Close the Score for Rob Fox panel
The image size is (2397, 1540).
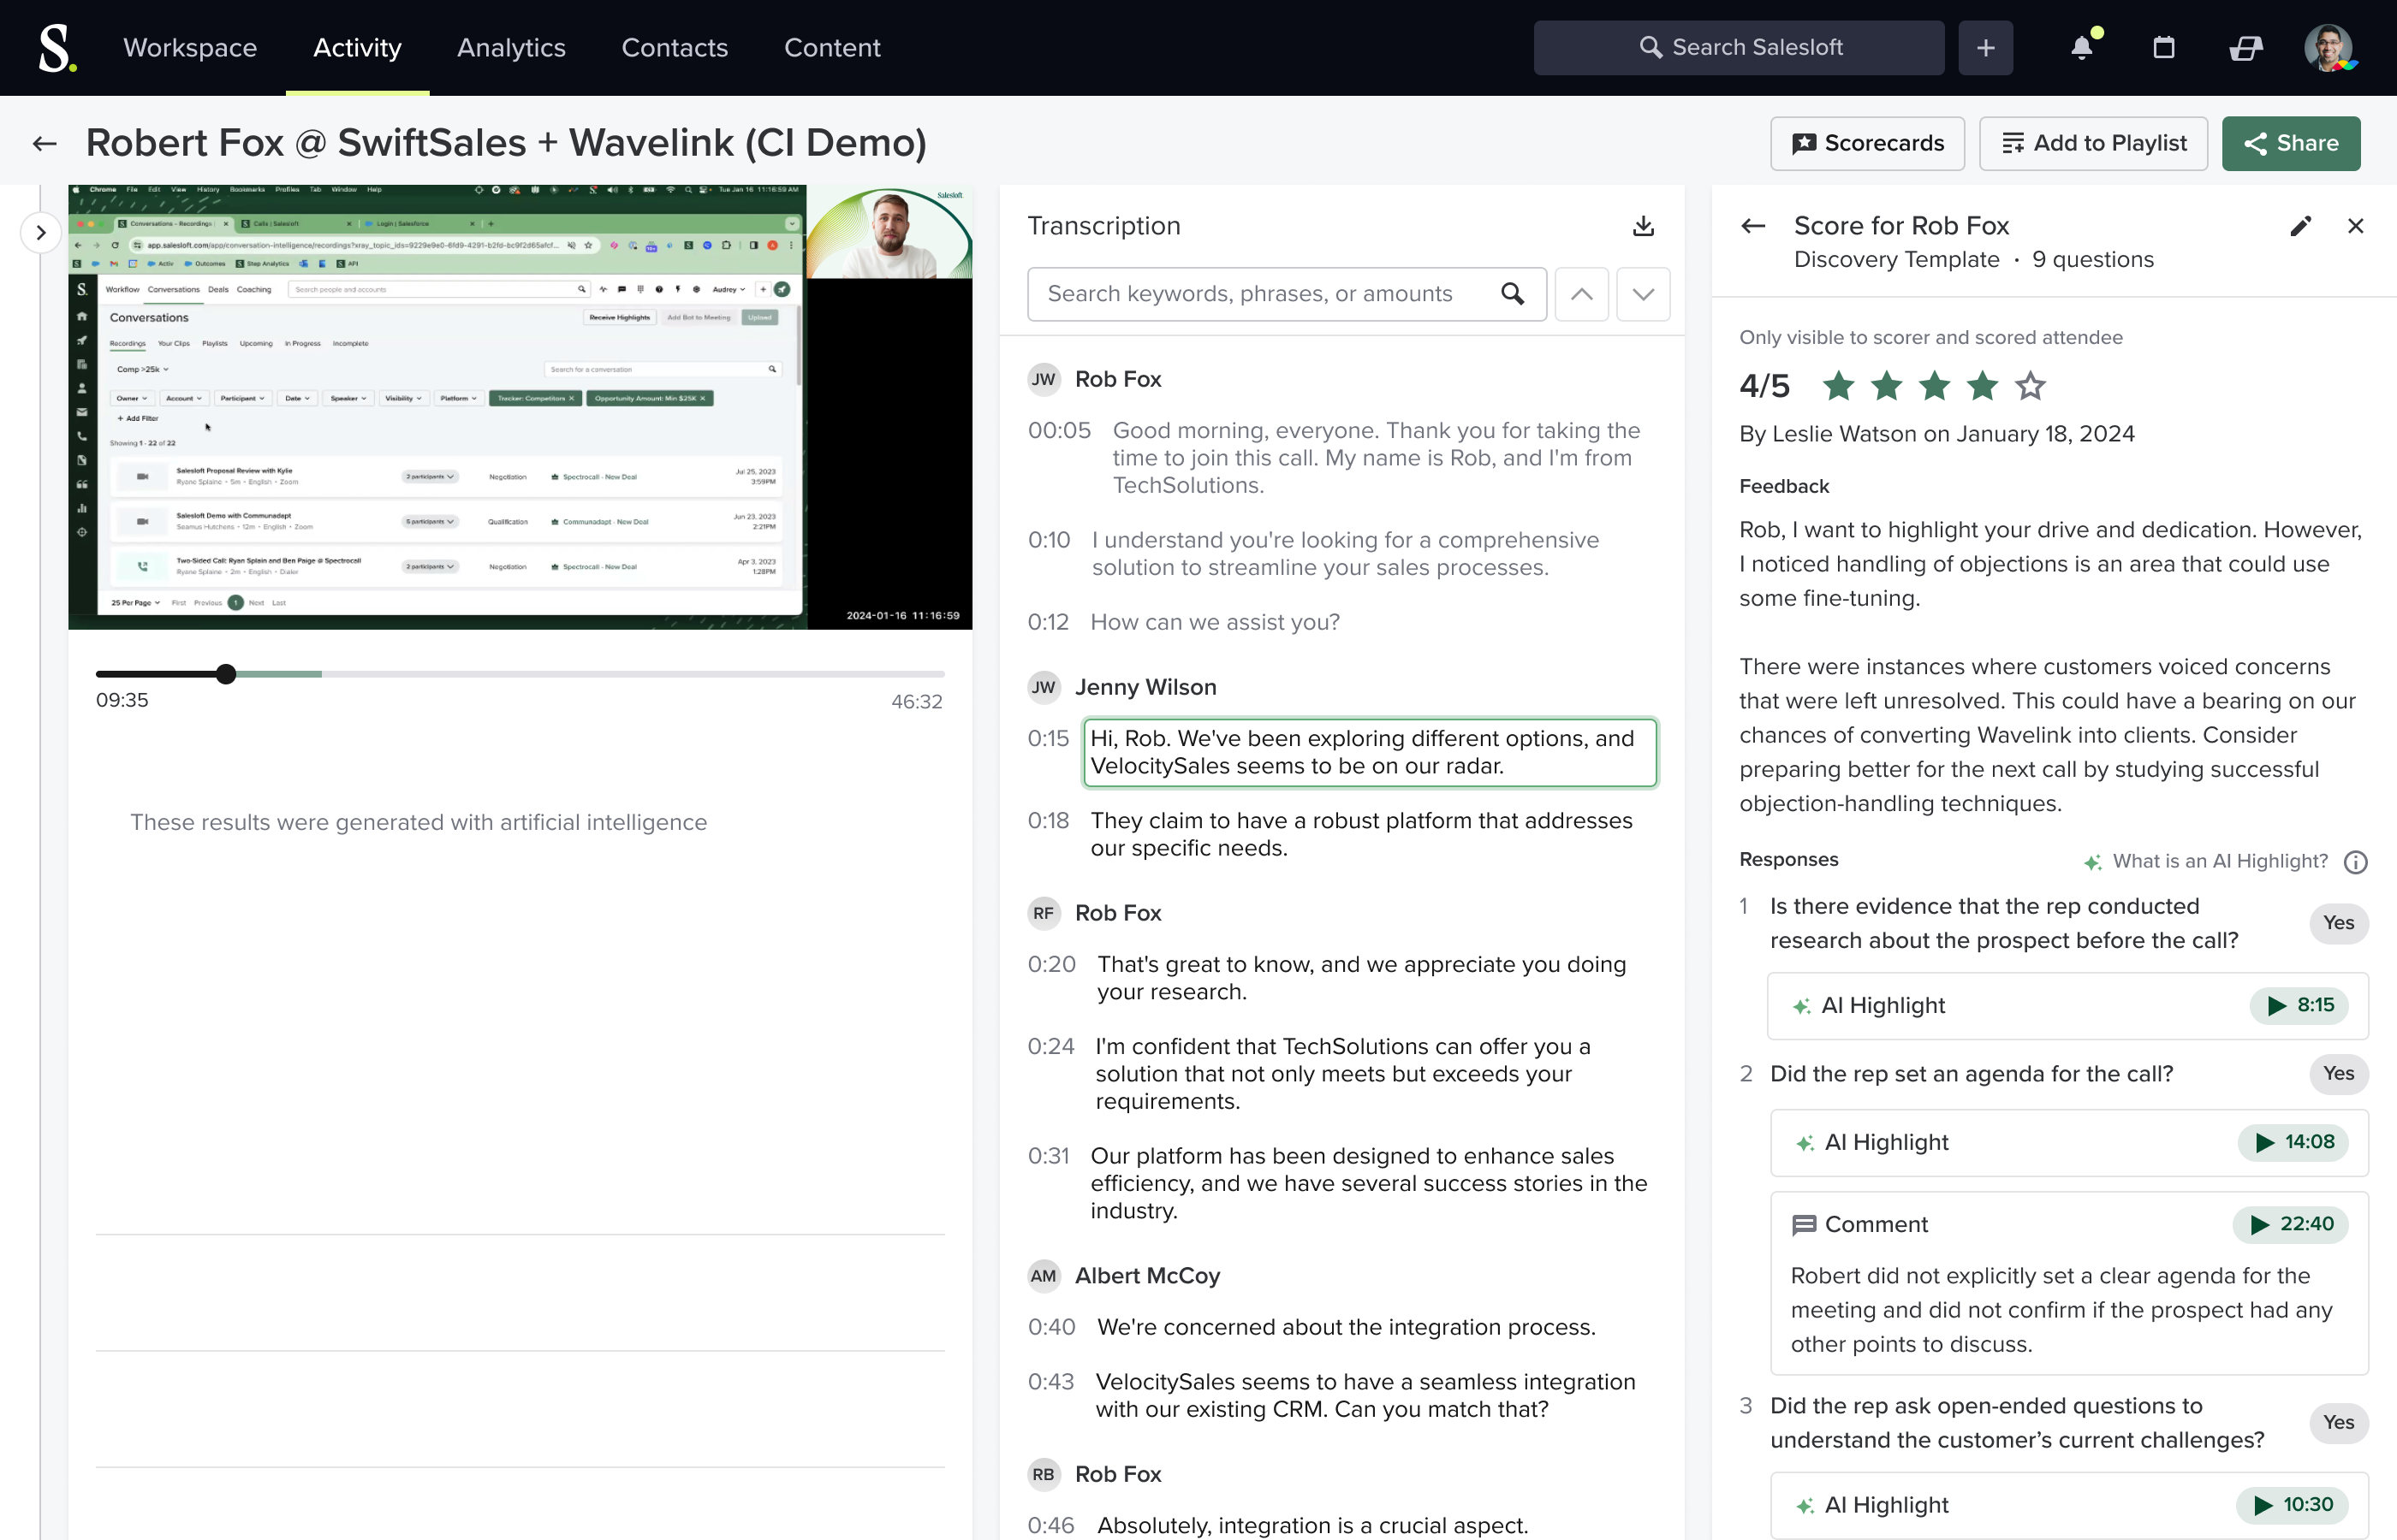pyautogui.click(x=2355, y=226)
